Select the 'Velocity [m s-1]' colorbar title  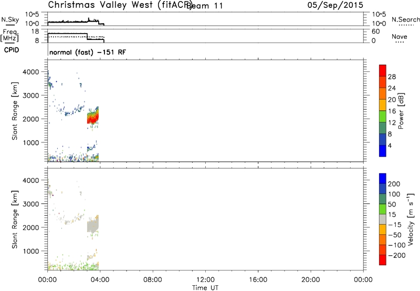pyautogui.click(x=411, y=220)
